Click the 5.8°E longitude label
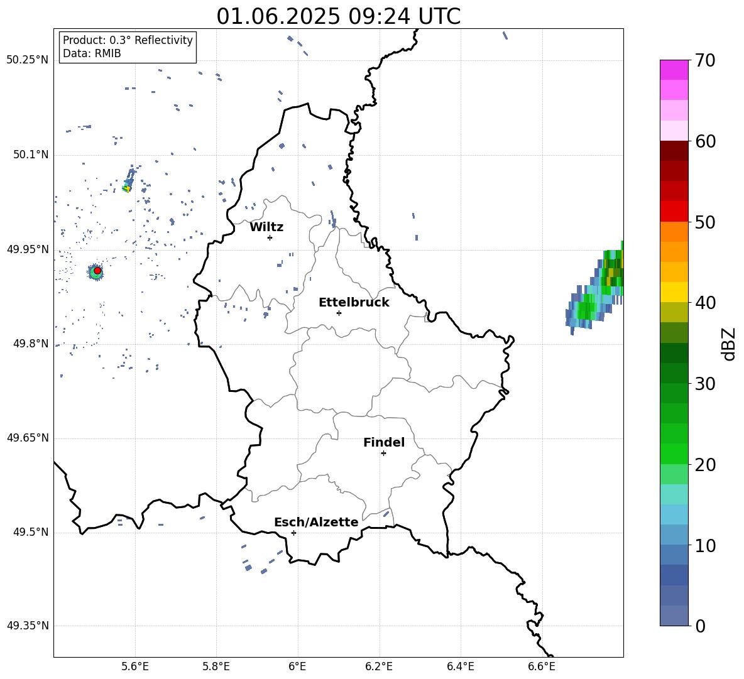 (x=216, y=666)
